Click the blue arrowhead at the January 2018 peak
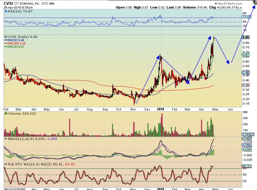 pyautogui.click(x=159, y=57)
